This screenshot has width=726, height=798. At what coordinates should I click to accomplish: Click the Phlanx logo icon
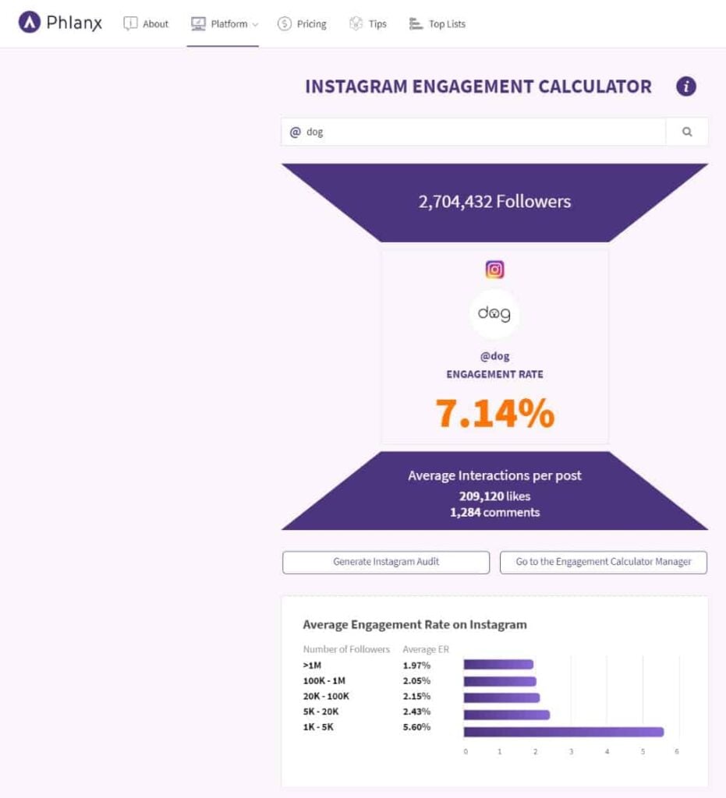(x=29, y=22)
